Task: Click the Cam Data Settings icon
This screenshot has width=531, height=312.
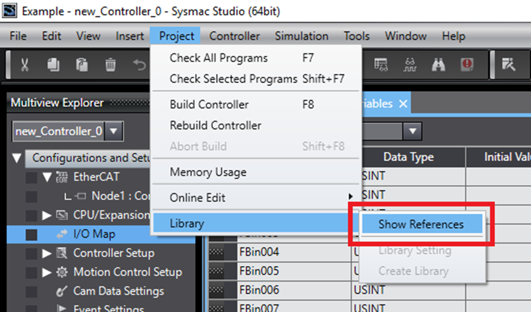Action: pyautogui.click(x=62, y=291)
